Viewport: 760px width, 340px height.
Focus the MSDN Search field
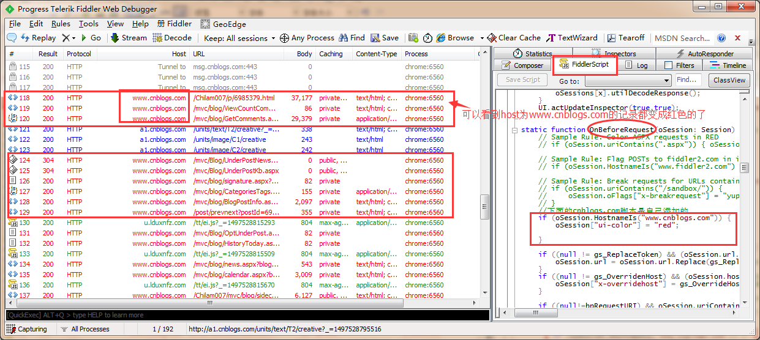click(x=683, y=38)
